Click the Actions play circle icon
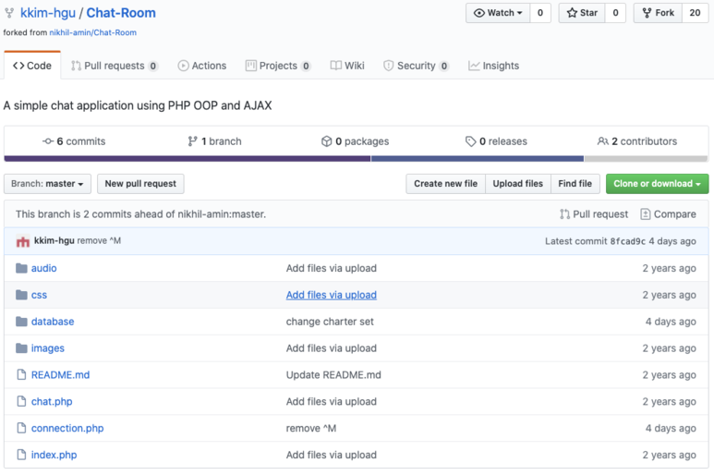This screenshot has height=475, width=714. tap(183, 66)
